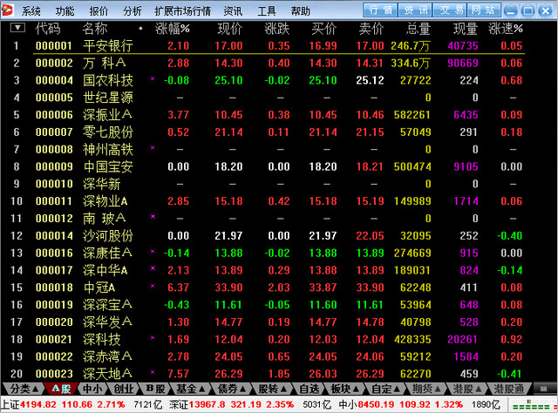Switch to the B股 tab
This screenshot has height=413, width=558.
155,389
